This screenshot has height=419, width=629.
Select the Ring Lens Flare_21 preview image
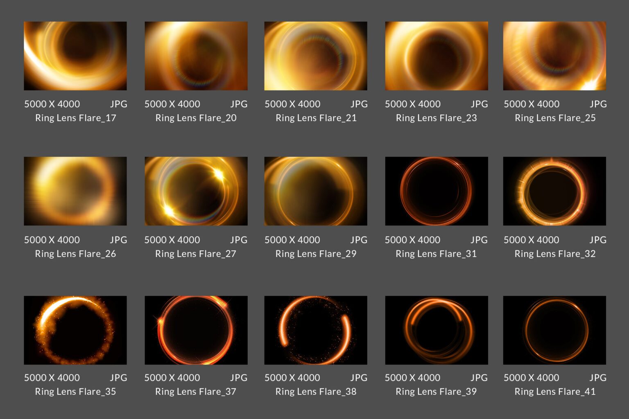click(316, 56)
